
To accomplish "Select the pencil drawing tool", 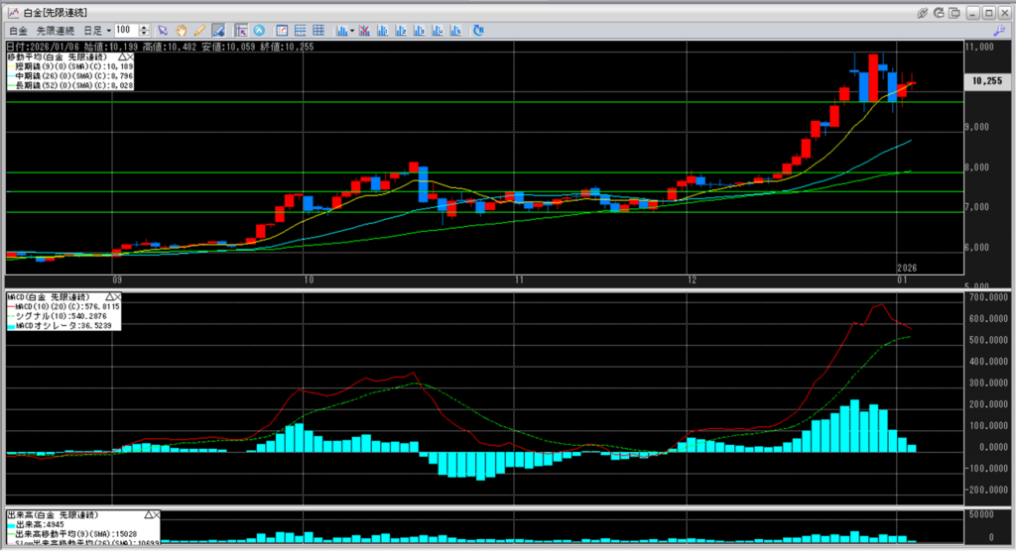I will pyautogui.click(x=199, y=31).
